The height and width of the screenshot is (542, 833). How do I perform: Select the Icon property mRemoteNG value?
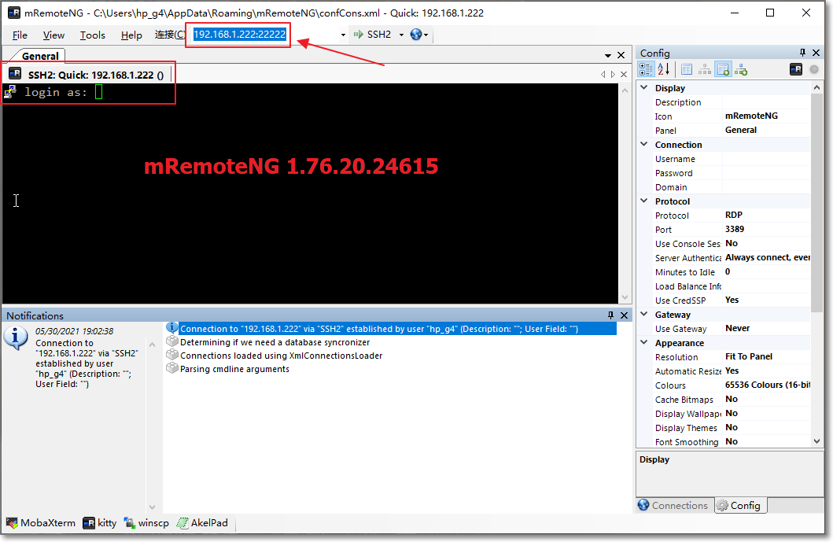coord(767,116)
